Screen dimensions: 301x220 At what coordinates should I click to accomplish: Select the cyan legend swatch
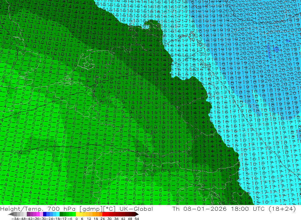(58, 214)
